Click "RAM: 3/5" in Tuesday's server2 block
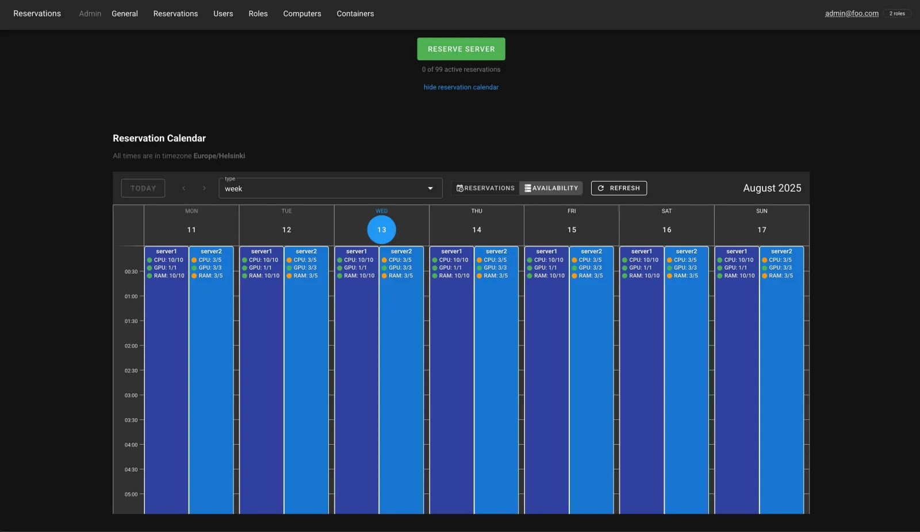Viewport: 920px width, 532px height. [x=305, y=276]
